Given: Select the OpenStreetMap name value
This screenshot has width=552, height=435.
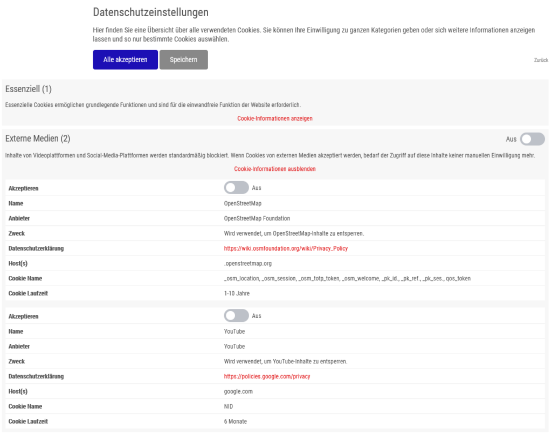Looking at the screenshot, I should pos(243,203).
